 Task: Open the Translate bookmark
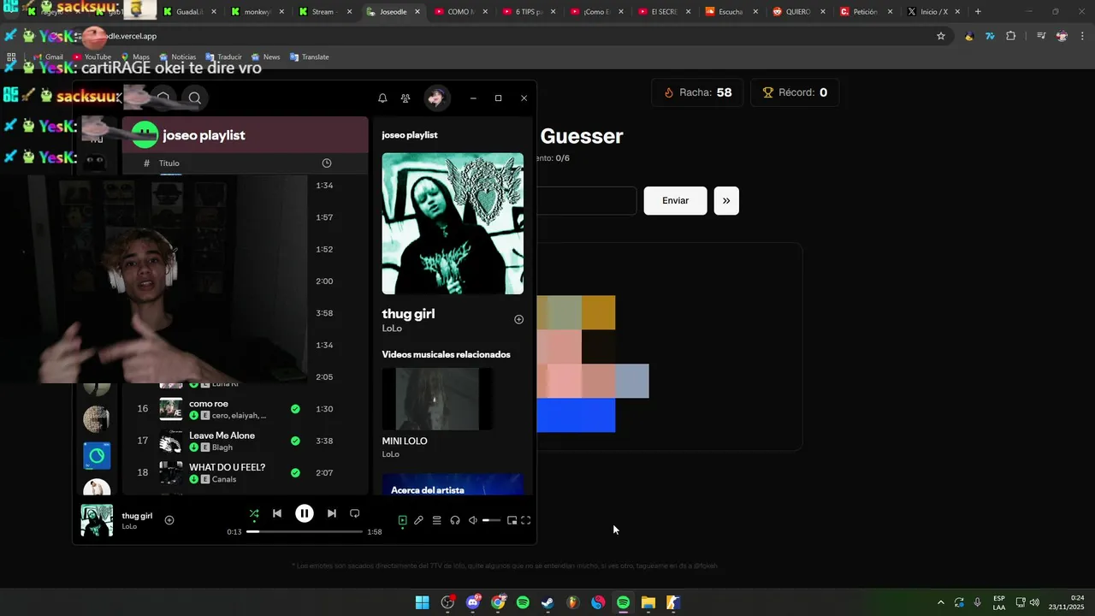(309, 57)
